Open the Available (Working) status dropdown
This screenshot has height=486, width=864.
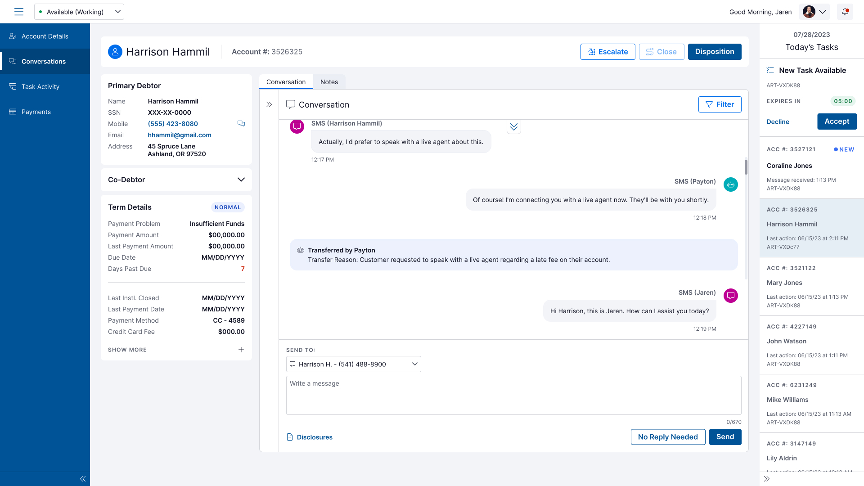tap(79, 12)
